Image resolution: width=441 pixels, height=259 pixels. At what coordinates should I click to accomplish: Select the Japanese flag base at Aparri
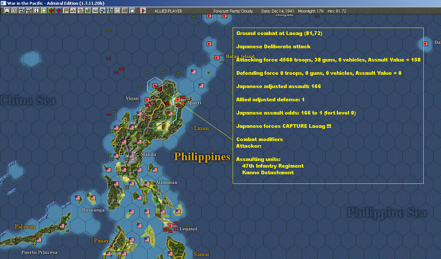pyautogui.click(x=178, y=100)
